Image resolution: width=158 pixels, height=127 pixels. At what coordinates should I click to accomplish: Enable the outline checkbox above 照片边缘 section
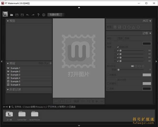point(108,75)
